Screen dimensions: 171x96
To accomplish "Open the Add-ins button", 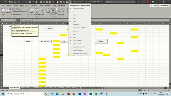I will [x=32, y=11].
